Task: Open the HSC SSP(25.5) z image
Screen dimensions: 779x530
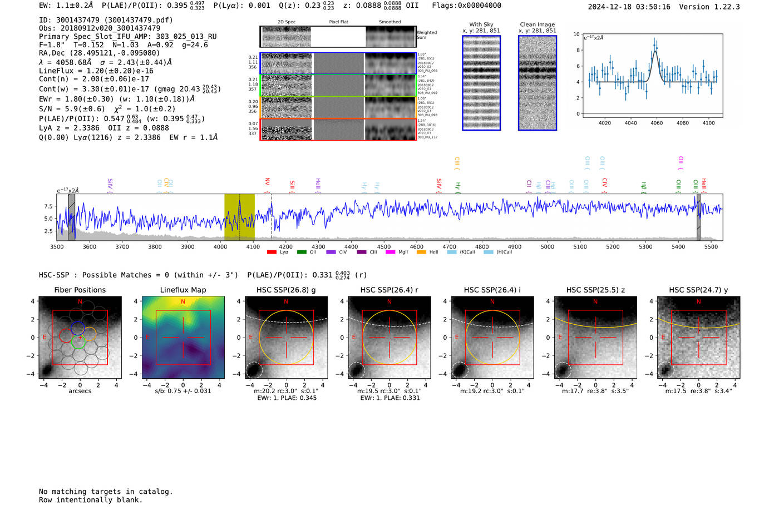Action: point(595,337)
